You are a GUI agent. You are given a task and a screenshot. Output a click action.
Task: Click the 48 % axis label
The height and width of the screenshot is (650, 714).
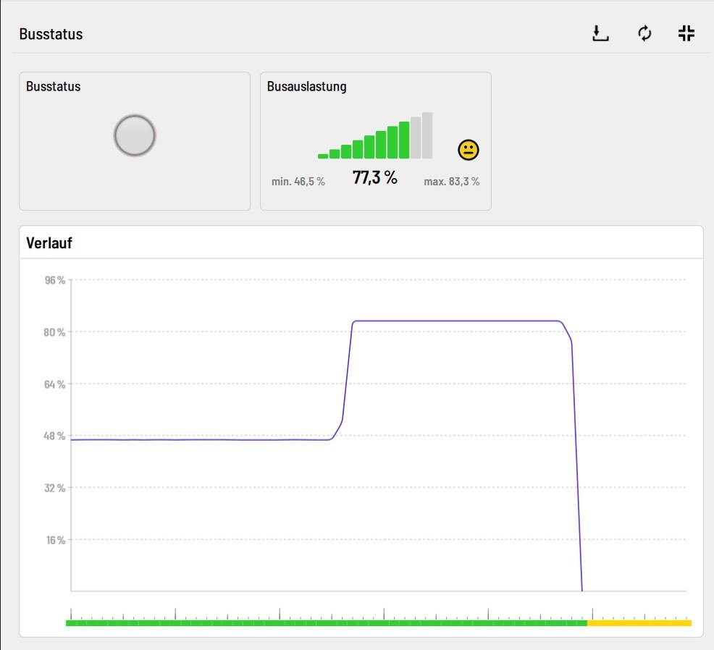tap(56, 436)
